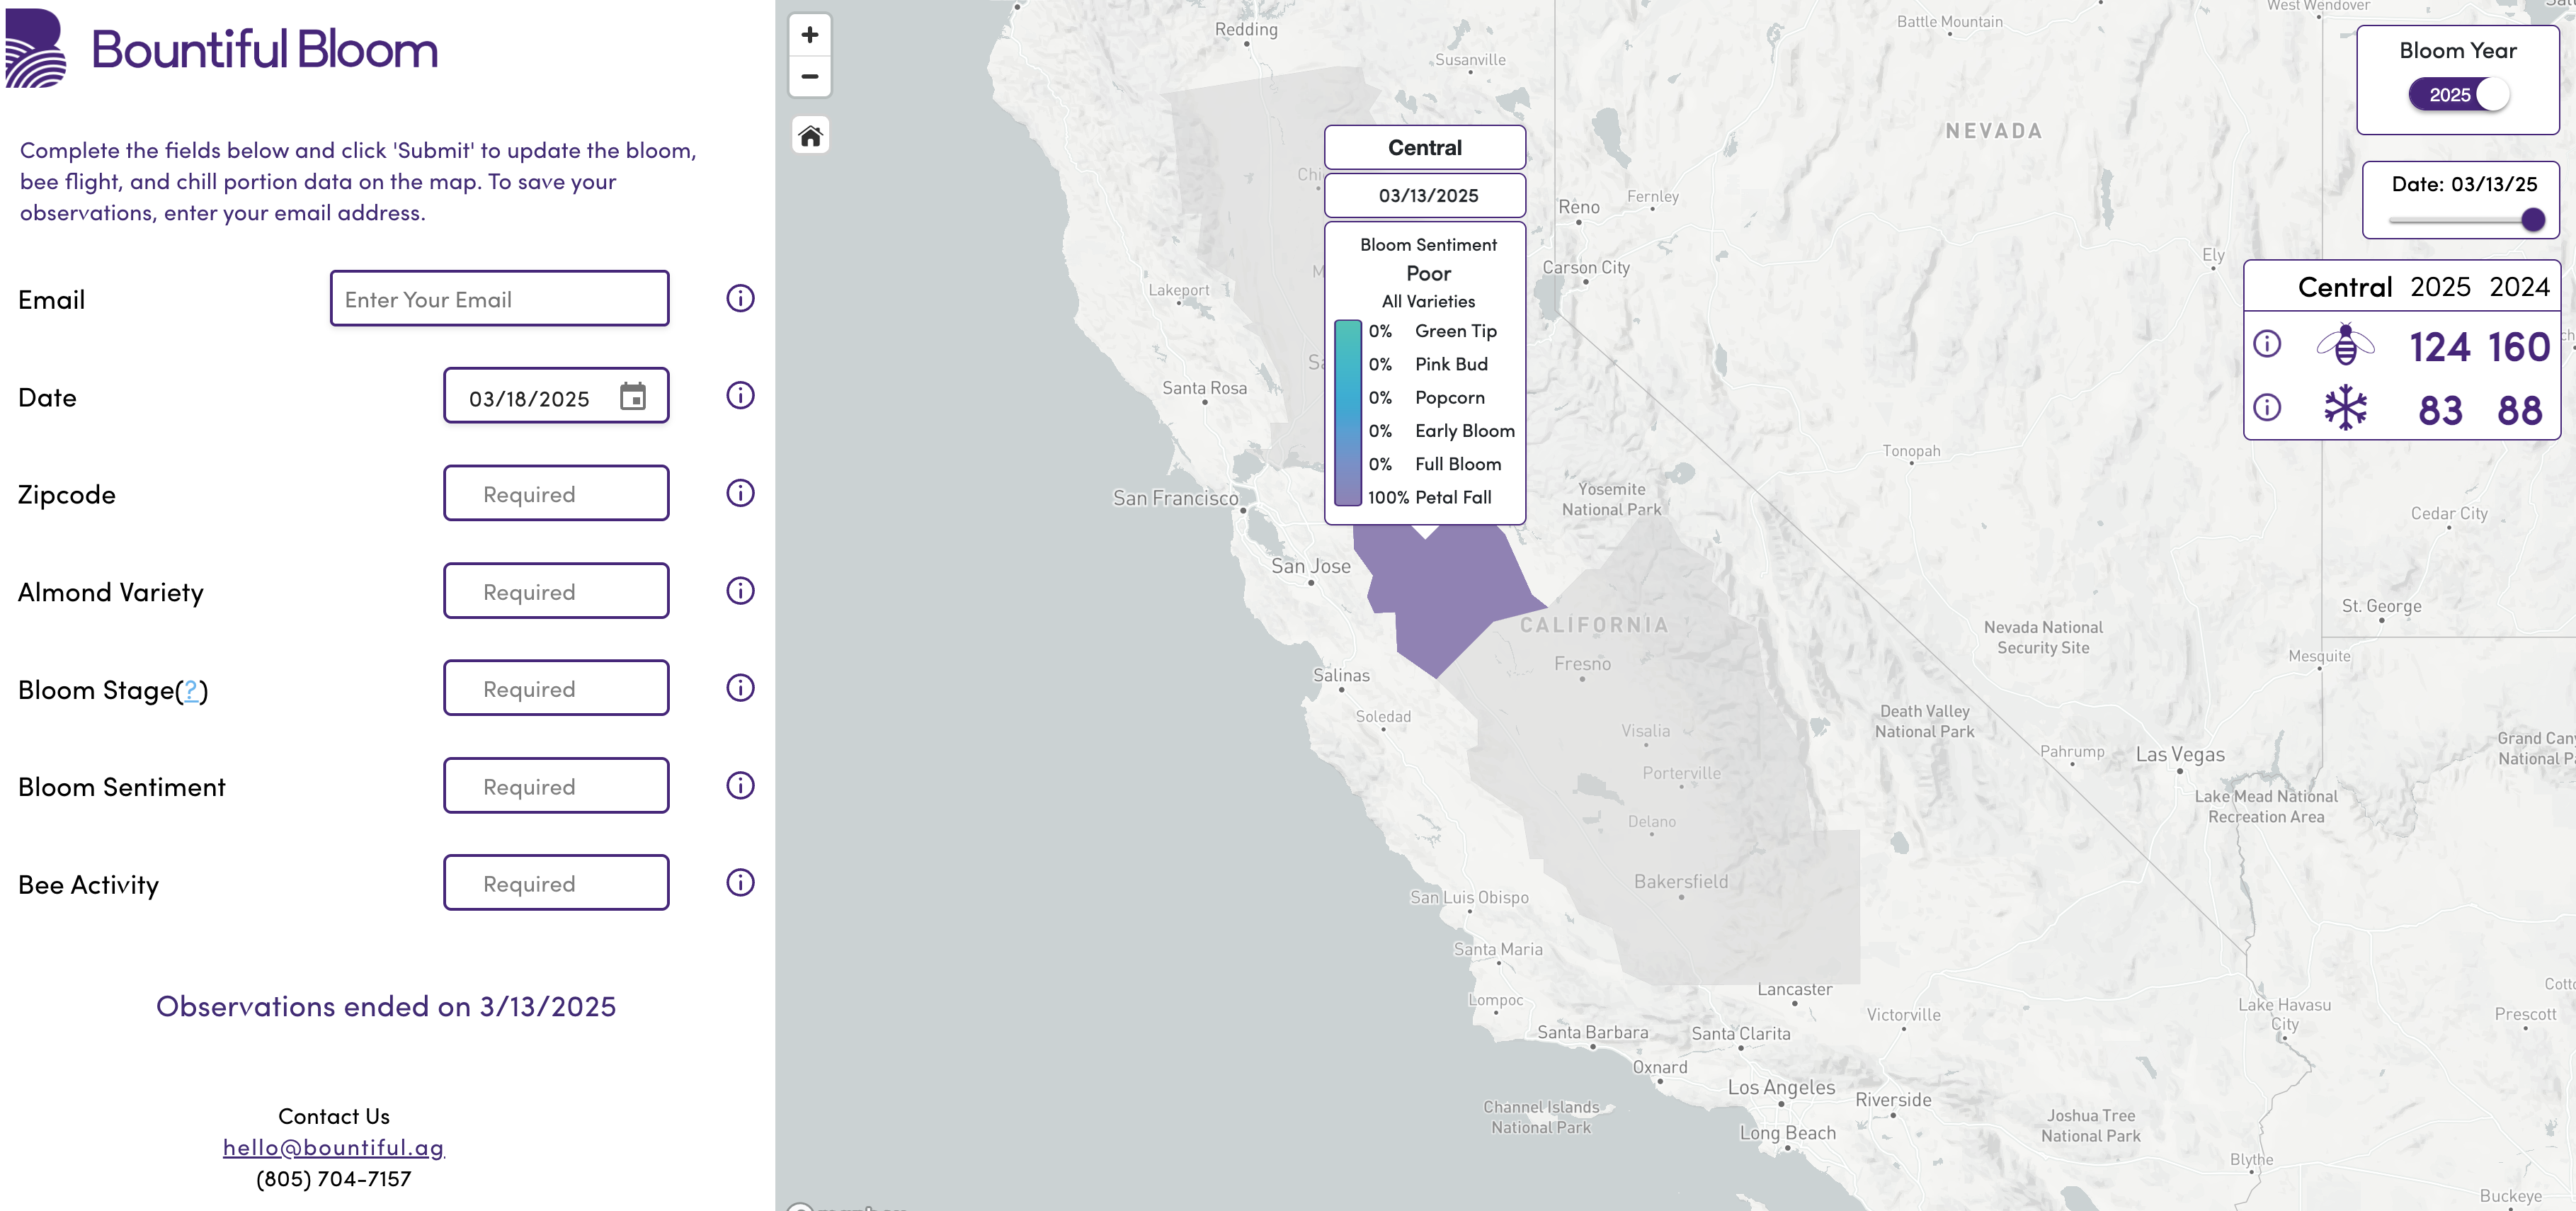The image size is (2576, 1211).
Task: Open the Bloom Sentiment dropdown
Action: pos(556,786)
